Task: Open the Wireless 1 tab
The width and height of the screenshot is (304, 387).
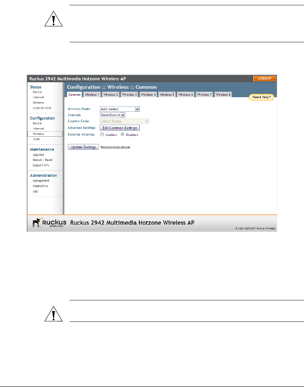Action: point(92,94)
